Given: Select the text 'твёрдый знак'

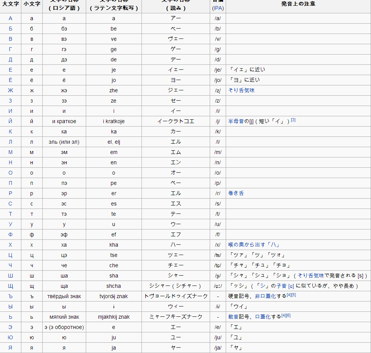Looking at the screenshot, I should tap(64, 296).
